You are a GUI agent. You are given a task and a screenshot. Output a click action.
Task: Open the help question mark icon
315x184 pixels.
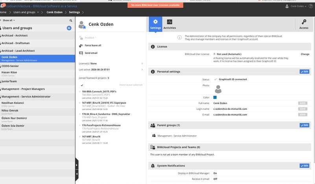[311, 6]
